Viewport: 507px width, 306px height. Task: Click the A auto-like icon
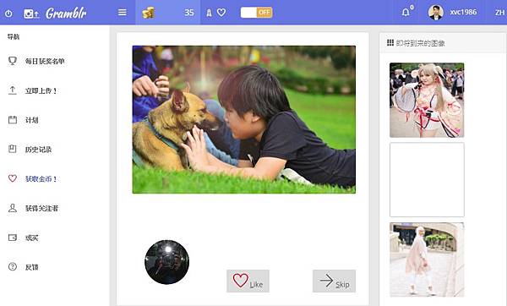[209, 13]
